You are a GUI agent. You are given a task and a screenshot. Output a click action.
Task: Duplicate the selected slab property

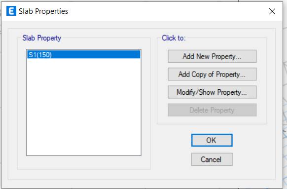tap(212, 74)
